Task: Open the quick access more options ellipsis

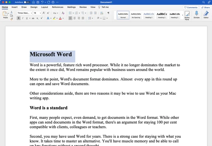Action: [x=57, y=2]
